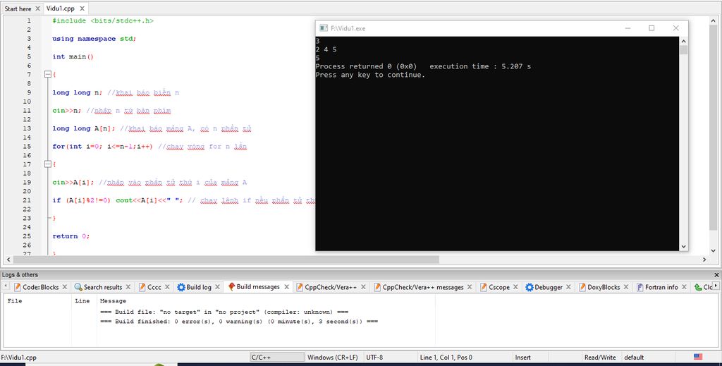Open the Search results tab
The height and width of the screenshot is (366, 722).
point(103,287)
